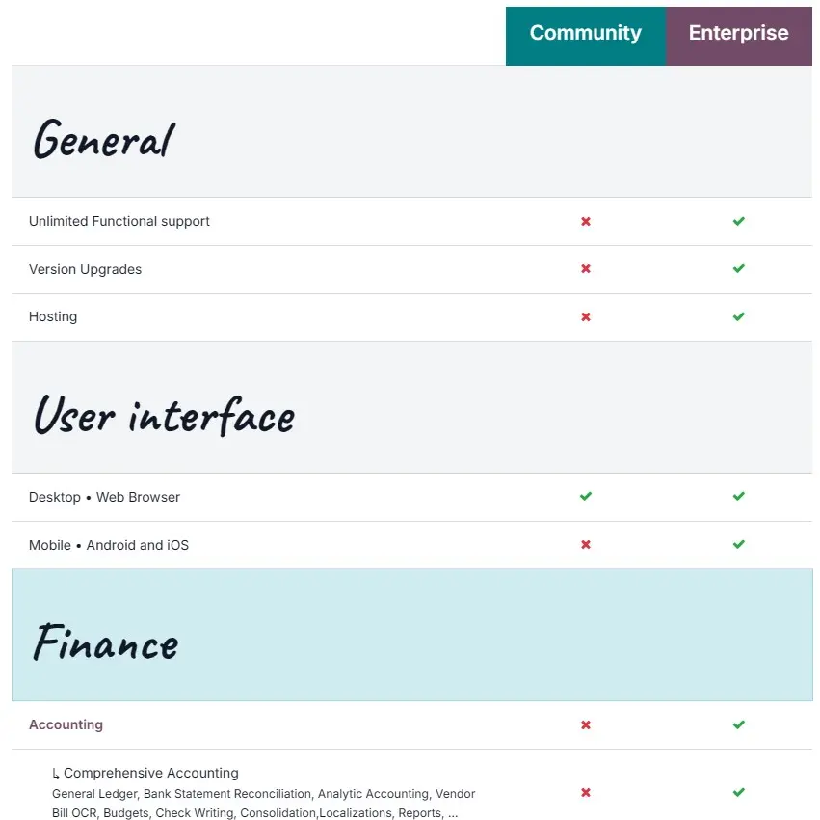
Task: Click Community red cross for Mobile Android and iOS
Action: pyautogui.click(x=585, y=544)
